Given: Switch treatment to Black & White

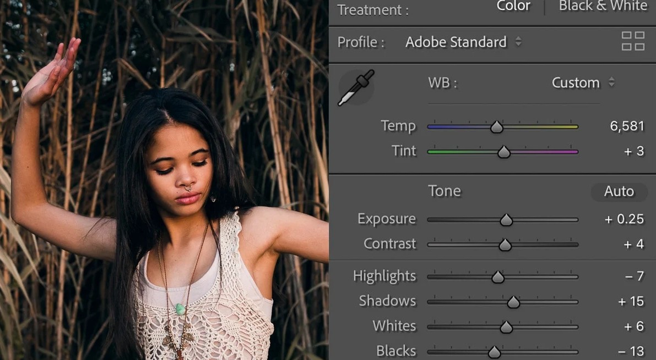Looking at the screenshot, I should tap(603, 7).
